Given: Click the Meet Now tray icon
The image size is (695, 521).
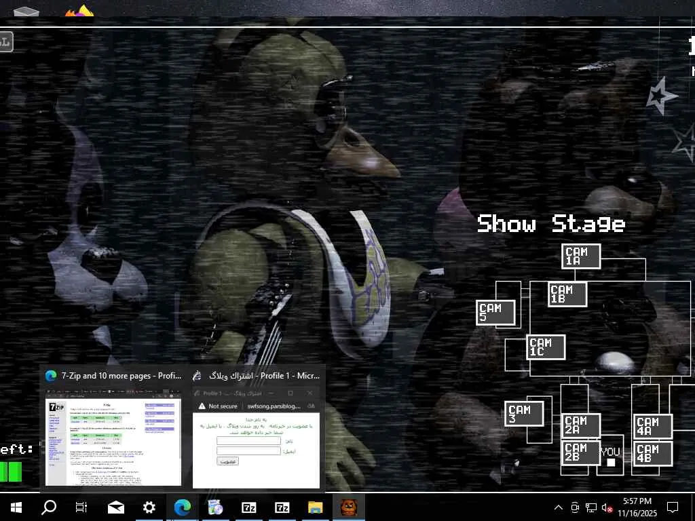Looking at the screenshot, I should 575,507.
